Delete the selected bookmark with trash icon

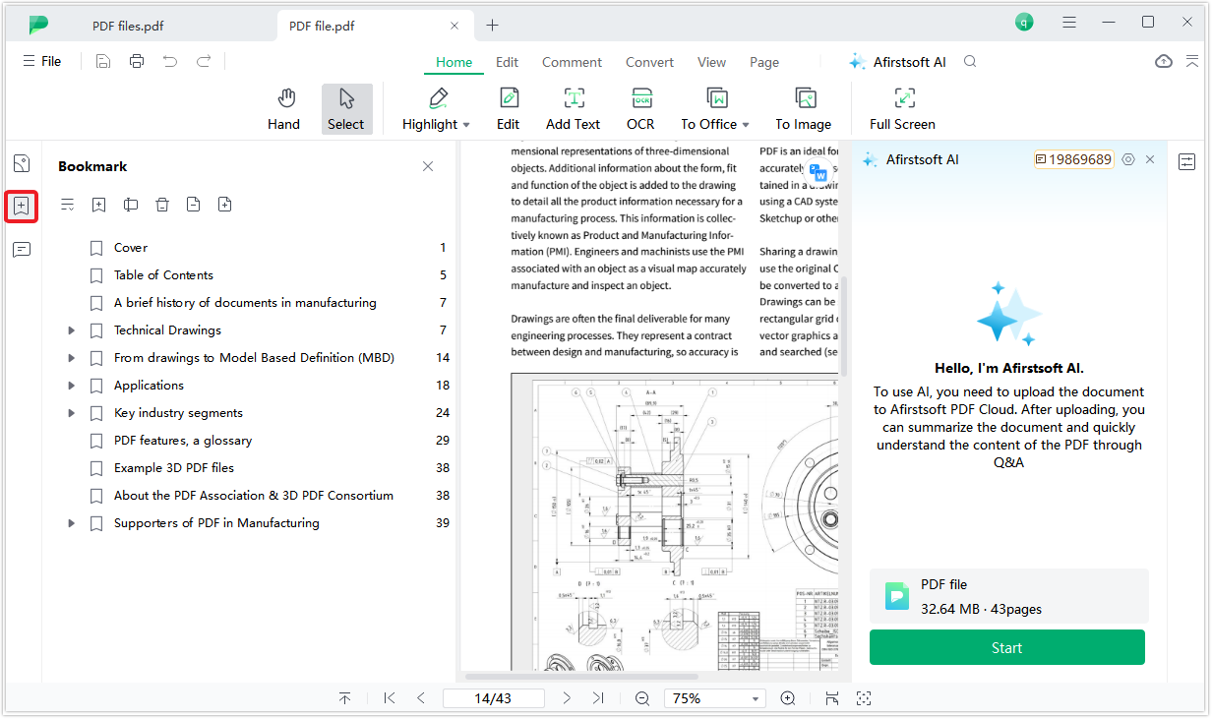(162, 205)
